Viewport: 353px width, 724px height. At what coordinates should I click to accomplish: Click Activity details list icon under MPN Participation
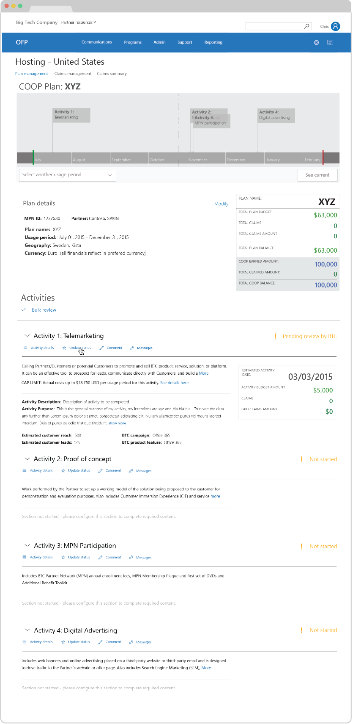(24, 557)
